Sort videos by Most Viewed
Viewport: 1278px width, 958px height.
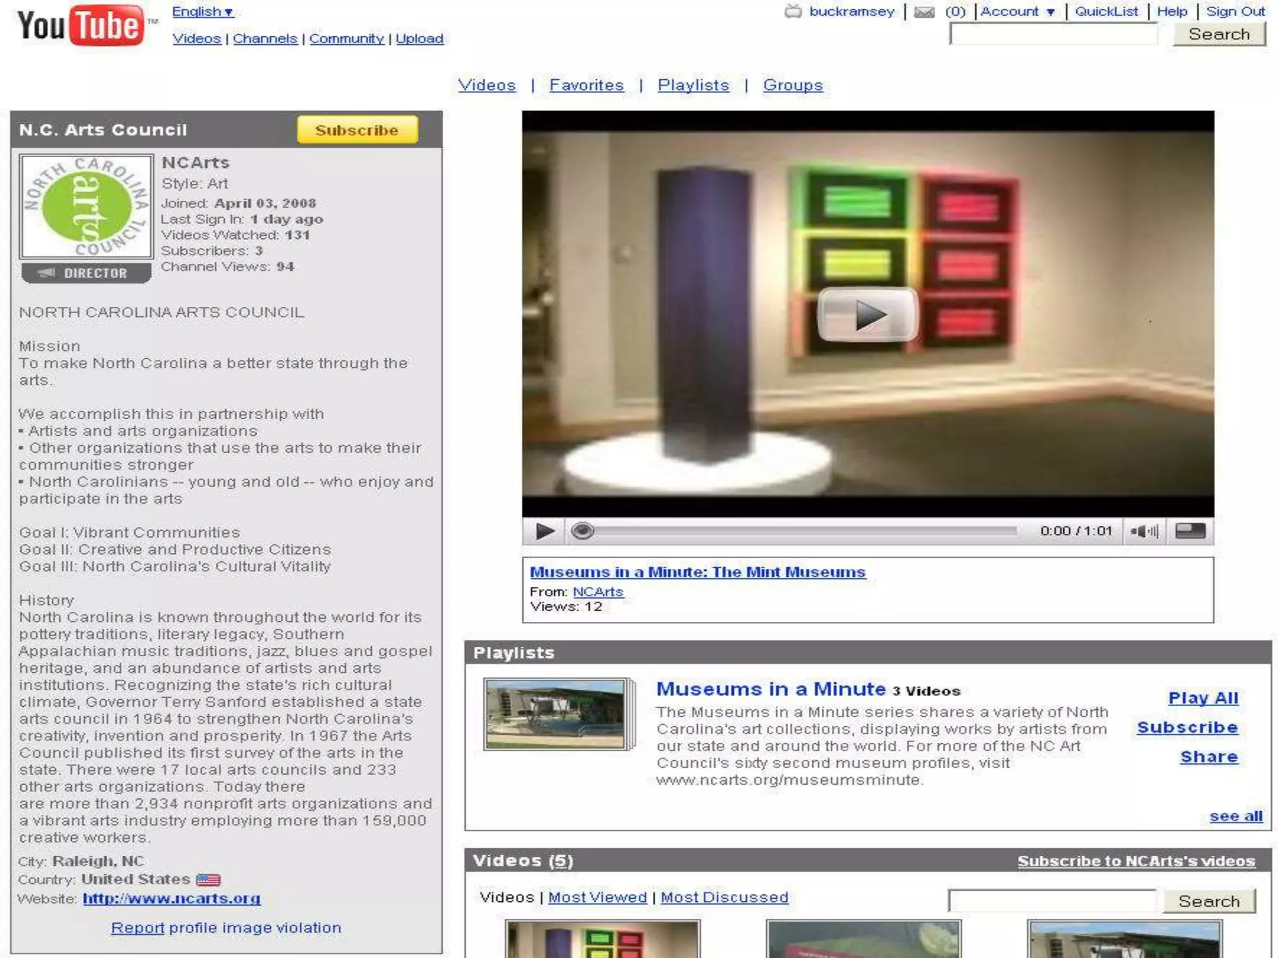tap(597, 898)
